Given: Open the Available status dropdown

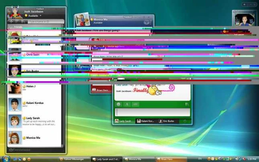Looking at the screenshot, I should 32,16.
